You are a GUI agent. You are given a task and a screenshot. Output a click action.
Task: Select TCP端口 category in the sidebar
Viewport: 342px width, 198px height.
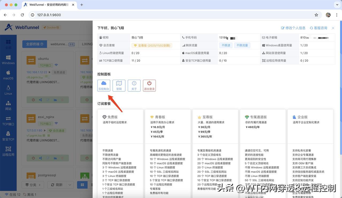click(8, 121)
